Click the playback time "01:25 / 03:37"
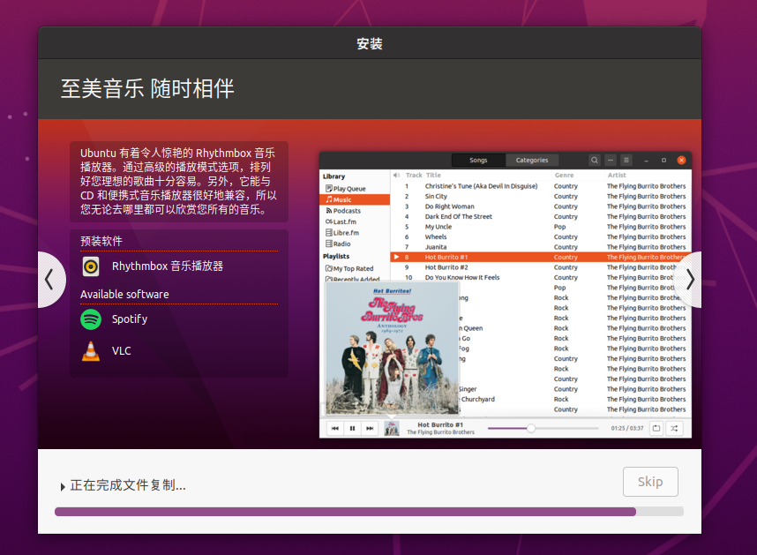The image size is (757, 555). (x=627, y=429)
